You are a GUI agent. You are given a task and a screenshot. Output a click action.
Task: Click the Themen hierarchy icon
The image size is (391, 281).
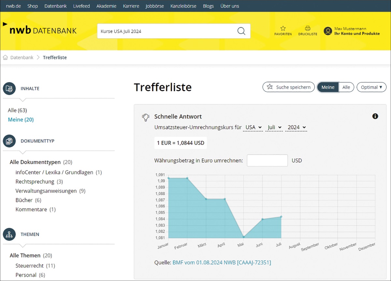(x=9, y=234)
